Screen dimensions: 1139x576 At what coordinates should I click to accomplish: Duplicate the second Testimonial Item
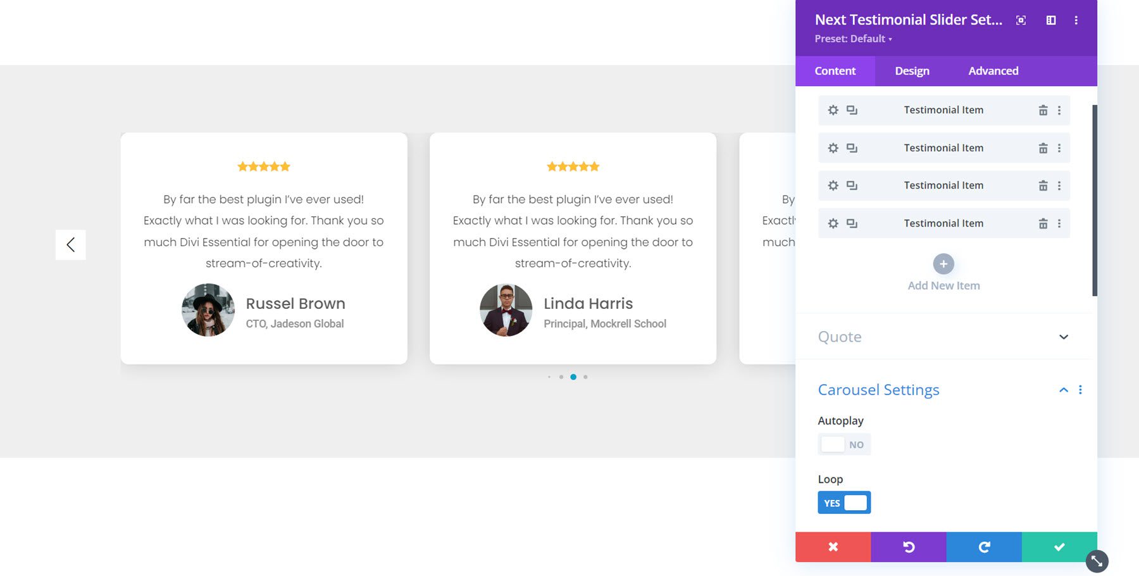click(x=852, y=148)
